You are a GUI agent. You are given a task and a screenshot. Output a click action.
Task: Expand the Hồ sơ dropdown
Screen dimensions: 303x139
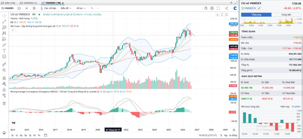pos(81,8)
